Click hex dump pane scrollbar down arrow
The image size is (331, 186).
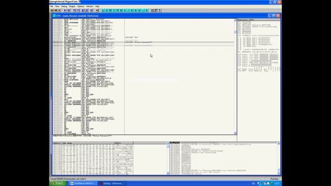168,173
